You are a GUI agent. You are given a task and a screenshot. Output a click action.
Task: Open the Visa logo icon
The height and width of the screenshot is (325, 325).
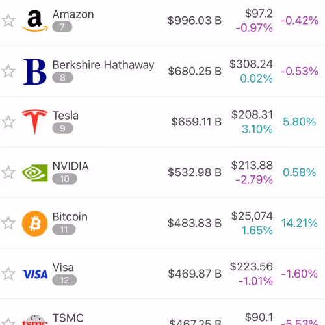pyautogui.click(x=34, y=274)
